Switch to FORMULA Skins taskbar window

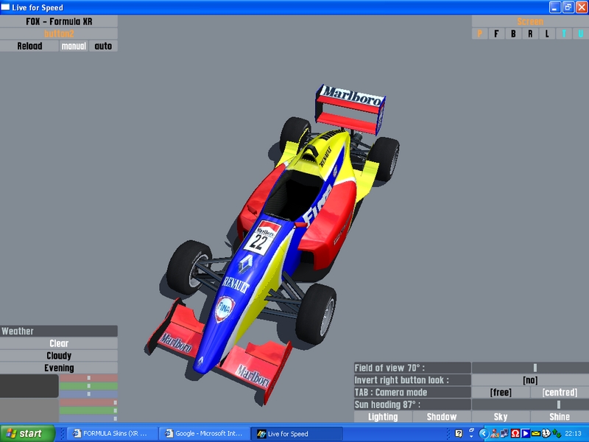pos(113,433)
